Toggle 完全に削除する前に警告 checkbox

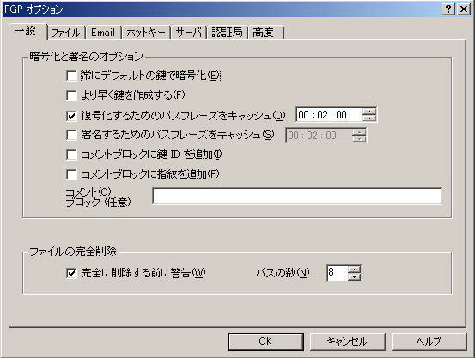tap(71, 273)
